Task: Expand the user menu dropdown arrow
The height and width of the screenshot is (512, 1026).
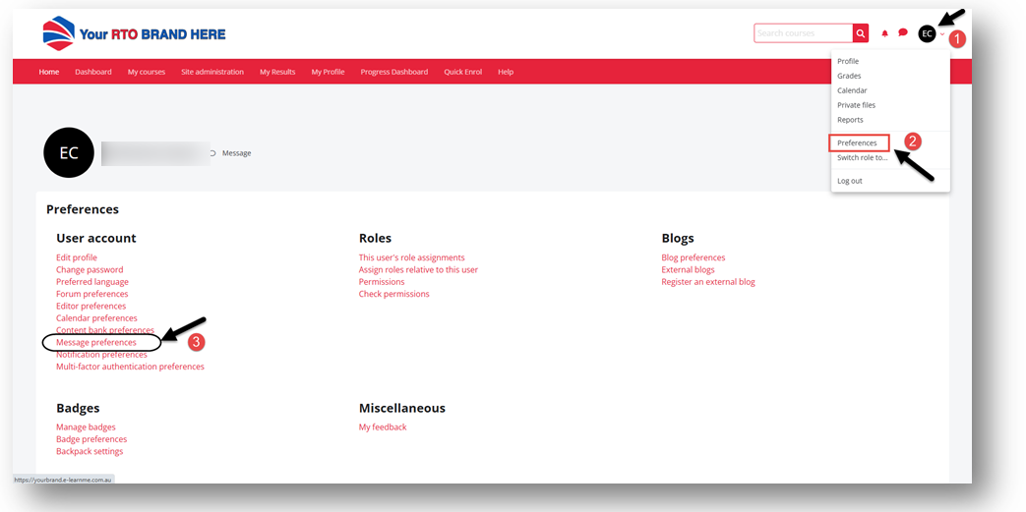Action: pos(942,34)
